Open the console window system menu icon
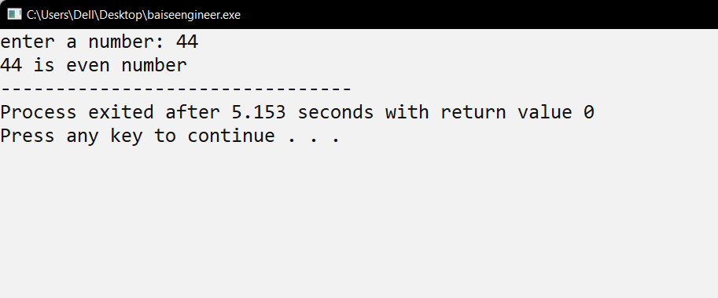 [x=15, y=15]
